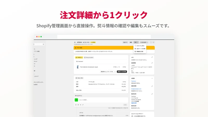Attach a file with the paperclip icon

(x=83, y=105)
